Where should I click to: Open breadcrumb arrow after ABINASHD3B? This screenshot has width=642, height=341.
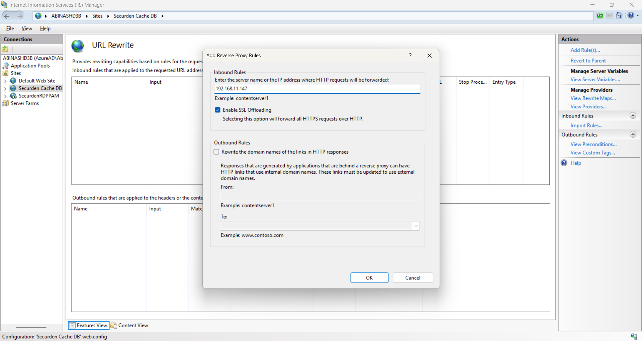(x=87, y=16)
